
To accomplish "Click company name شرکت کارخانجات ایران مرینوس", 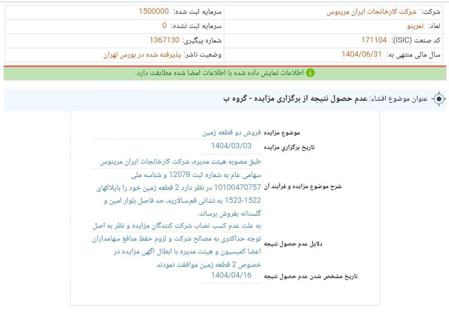I will tap(371, 12).
